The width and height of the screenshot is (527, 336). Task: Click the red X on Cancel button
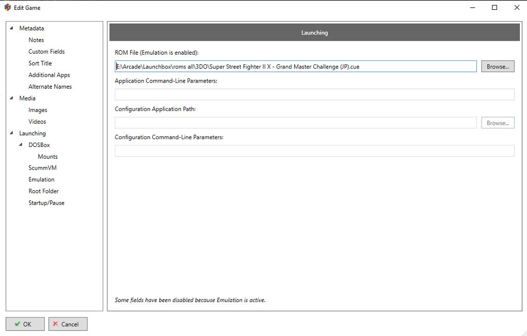pyautogui.click(x=55, y=324)
